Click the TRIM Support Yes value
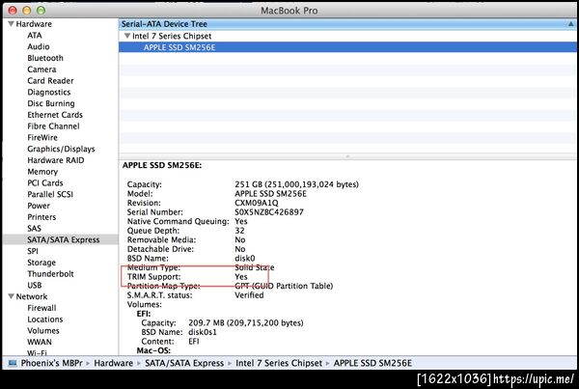Image resolution: width=579 pixels, height=389 pixels. point(241,277)
